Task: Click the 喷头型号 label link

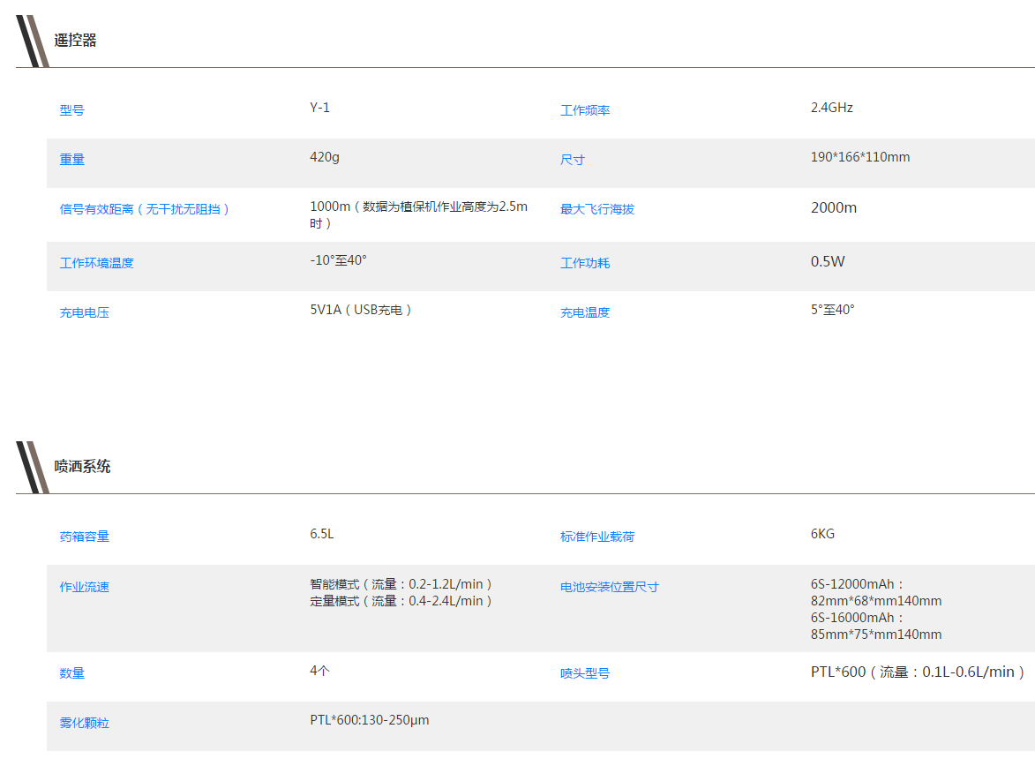Action: pyautogui.click(x=585, y=673)
